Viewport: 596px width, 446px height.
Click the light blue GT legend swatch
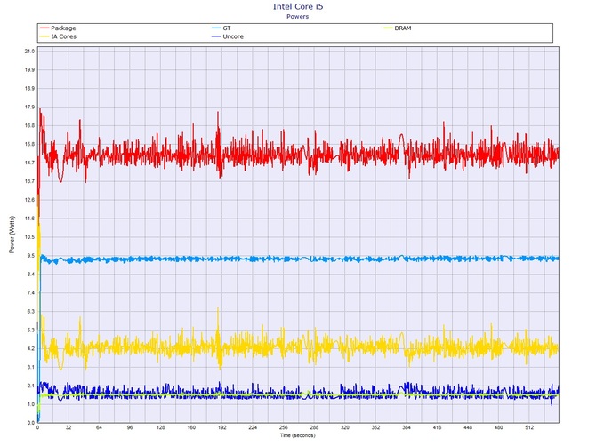[x=216, y=28]
